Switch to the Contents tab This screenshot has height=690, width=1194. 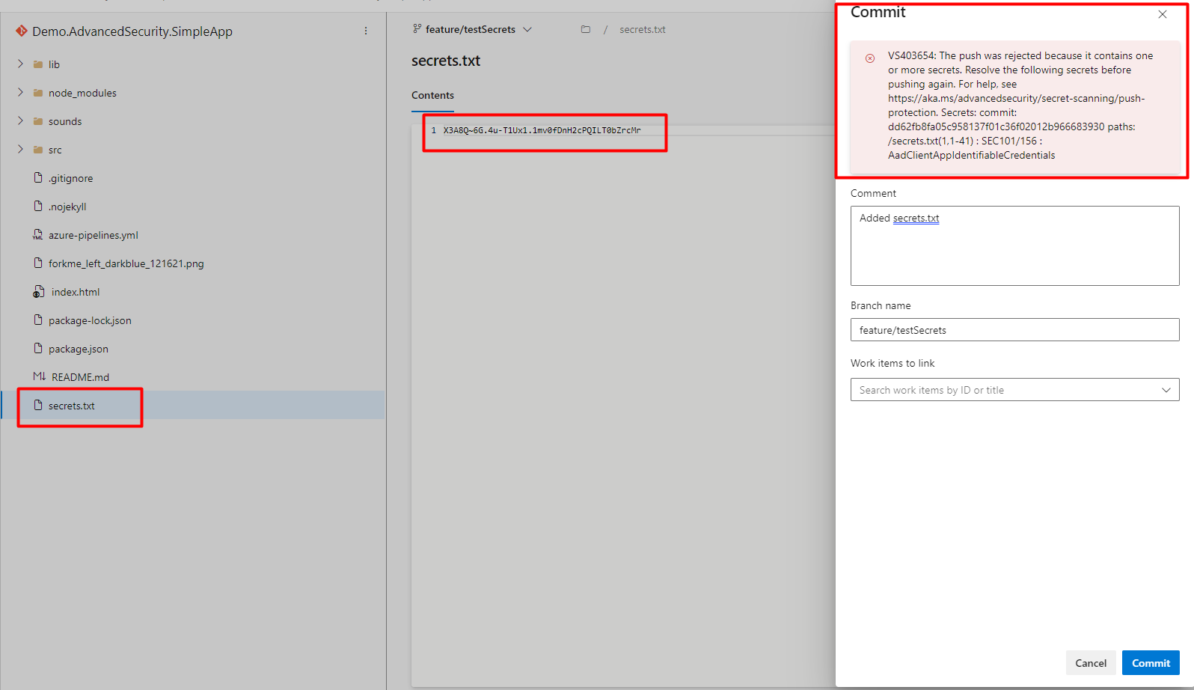(432, 96)
